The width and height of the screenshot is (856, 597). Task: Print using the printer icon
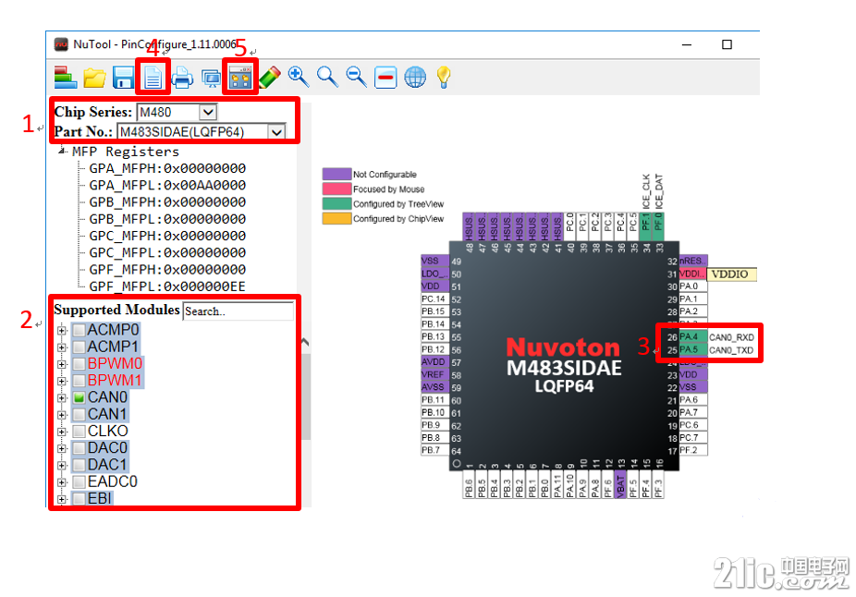(182, 78)
